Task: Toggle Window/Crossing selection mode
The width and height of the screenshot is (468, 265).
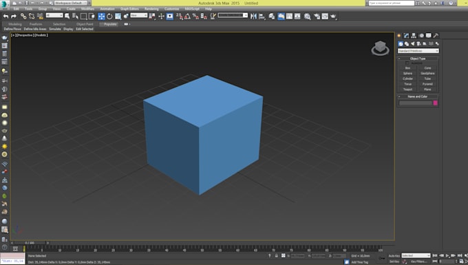Action: tap(92, 16)
